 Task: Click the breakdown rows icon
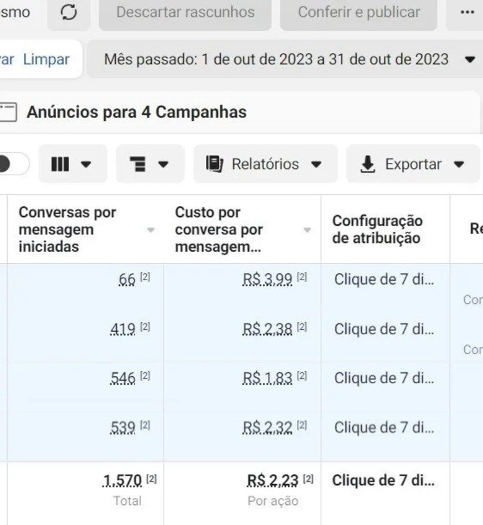(138, 164)
